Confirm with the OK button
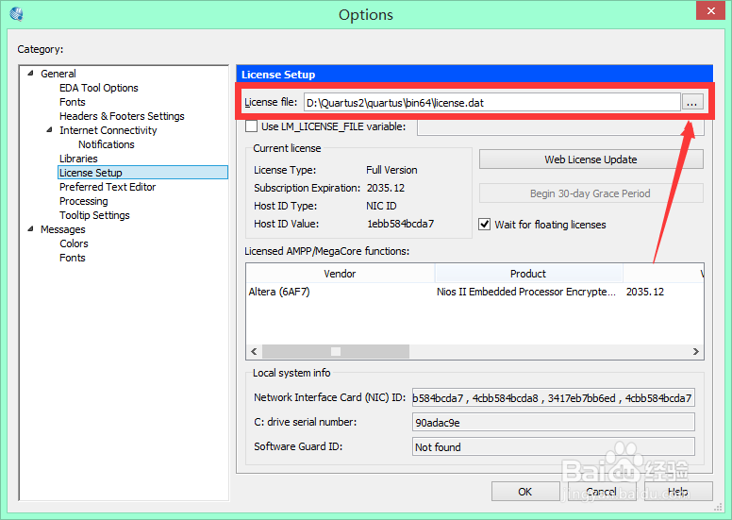Image resolution: width=732 pixels, height=520 pixels. (x=525, y=492)
